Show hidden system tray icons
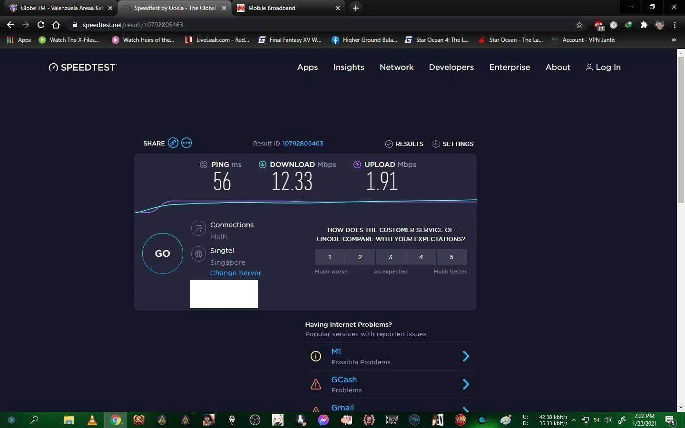Screen dimensions: 685x428 [574, 420]
